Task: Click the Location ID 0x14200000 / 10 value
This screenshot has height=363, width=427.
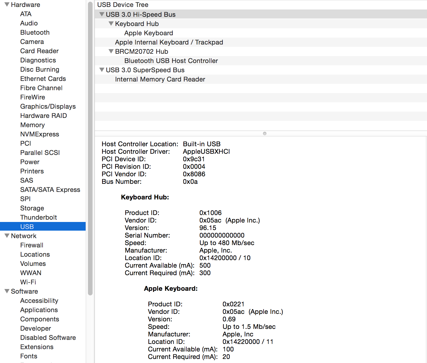Action: coord(225,258)
